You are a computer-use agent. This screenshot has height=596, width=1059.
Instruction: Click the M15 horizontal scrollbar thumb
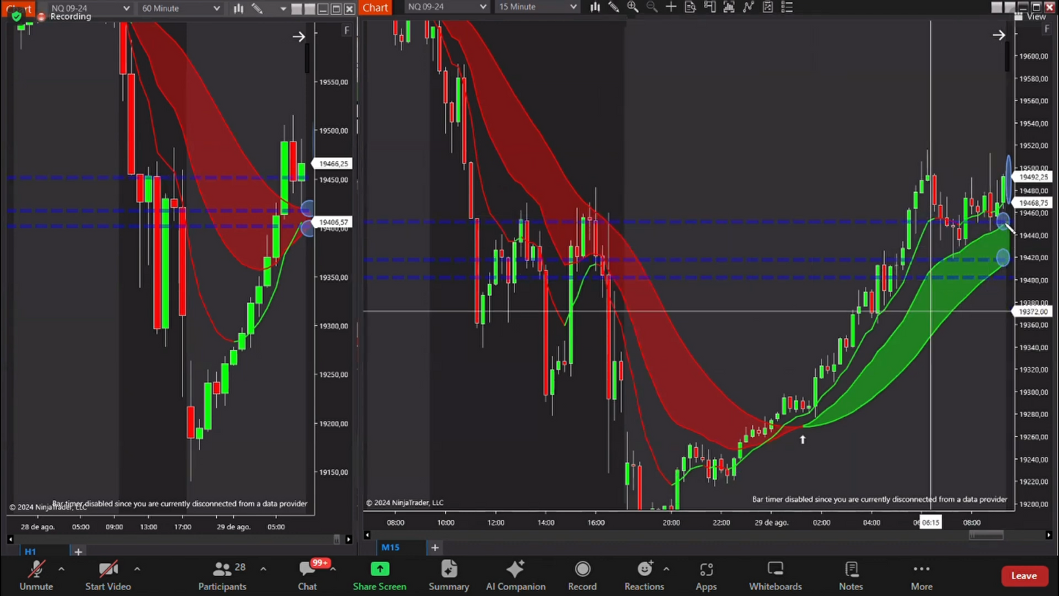986,535
